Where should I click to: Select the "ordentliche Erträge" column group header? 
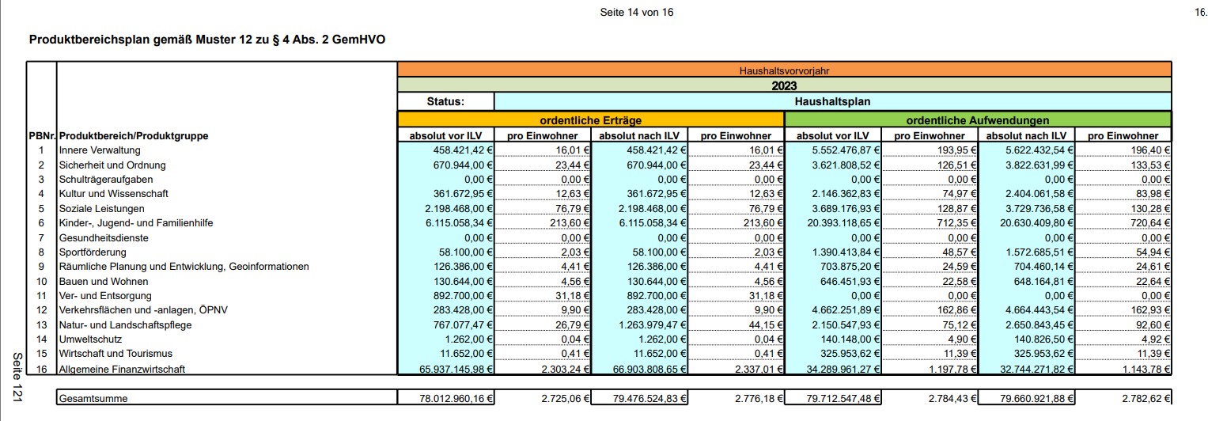pos(590,120)
